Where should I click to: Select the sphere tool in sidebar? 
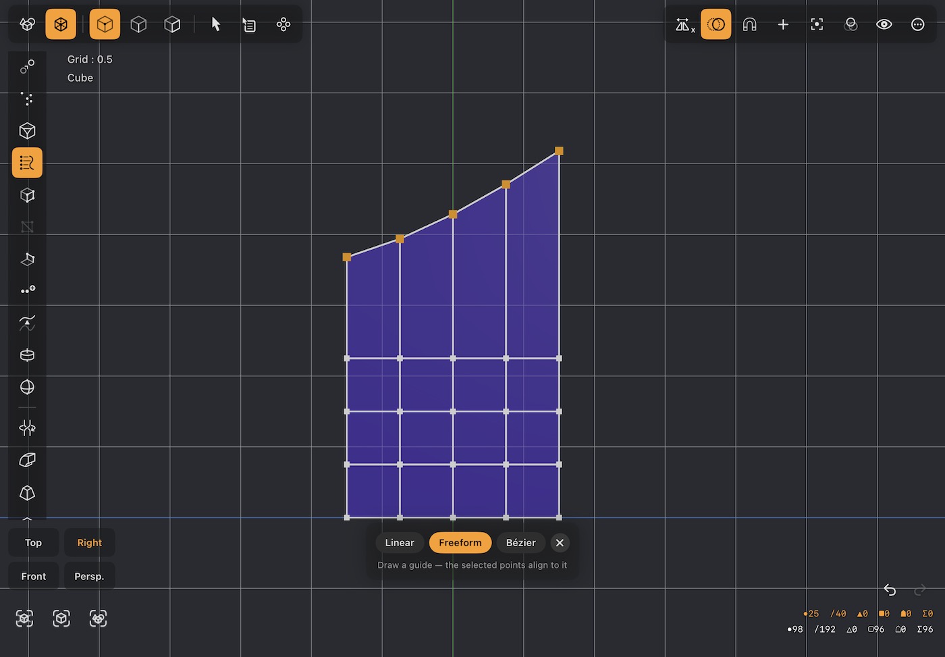click(27, 387)
